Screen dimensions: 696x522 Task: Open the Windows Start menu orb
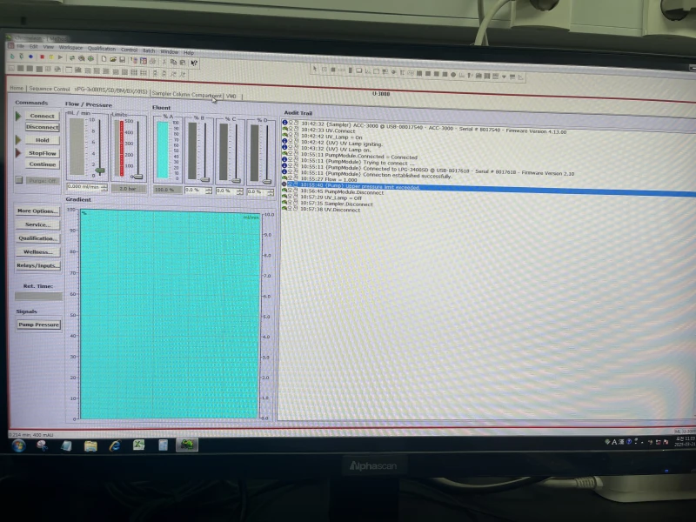[x=18, y=445]
